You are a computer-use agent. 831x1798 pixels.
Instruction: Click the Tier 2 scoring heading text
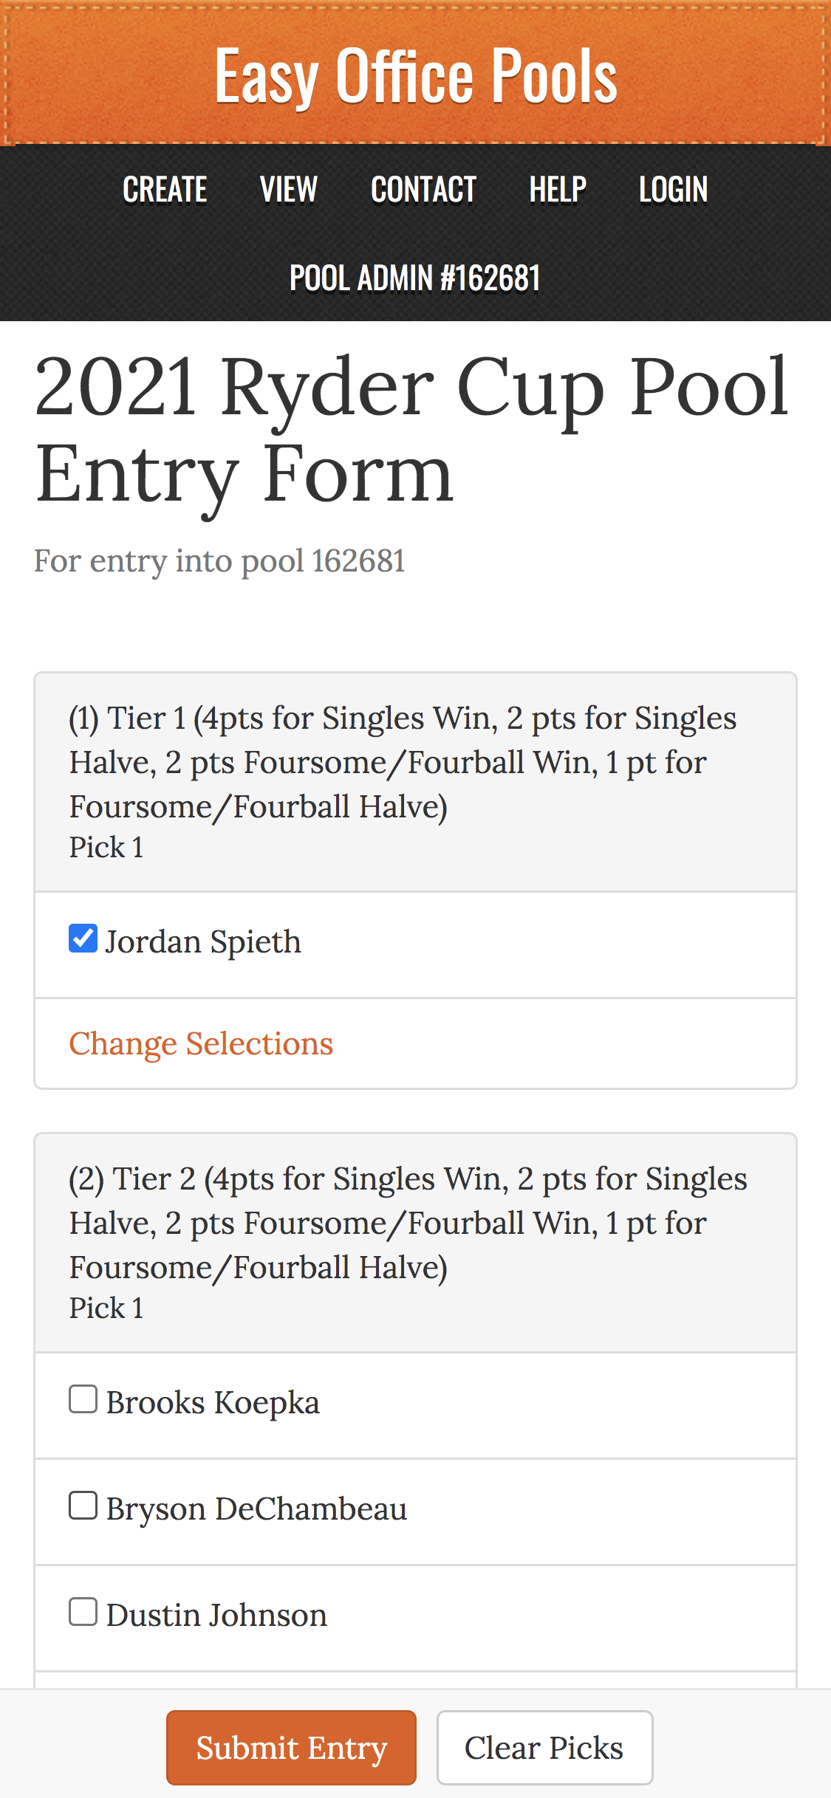pyautogui.click(x=408, y=1223)
